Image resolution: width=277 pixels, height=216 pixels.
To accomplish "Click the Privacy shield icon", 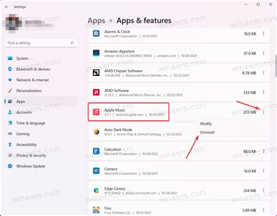I will pos(10,155).
